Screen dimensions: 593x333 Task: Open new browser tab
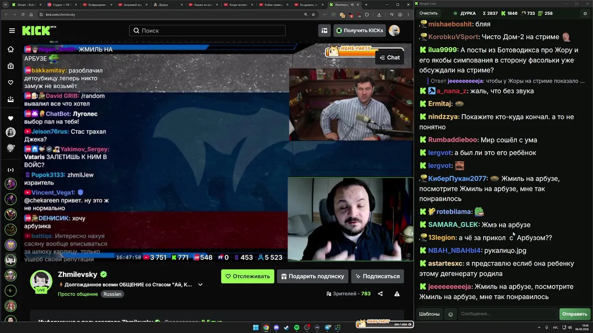tap(366, 5)
